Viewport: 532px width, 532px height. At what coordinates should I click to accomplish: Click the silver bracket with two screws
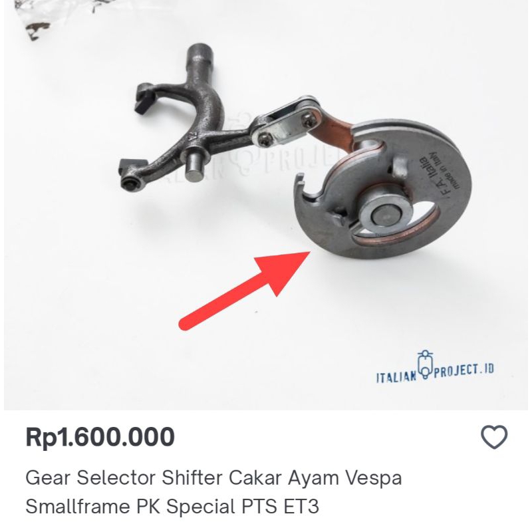pyautogui.click(x=289, y=122)
